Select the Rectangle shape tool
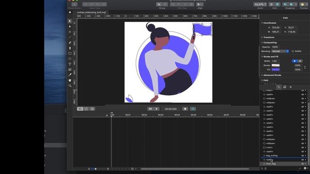Screen dimensions: 310x174 click(70, 53)
